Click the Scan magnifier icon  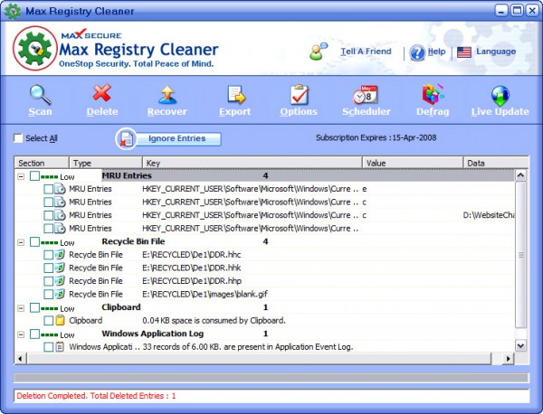tap(40, 95)
